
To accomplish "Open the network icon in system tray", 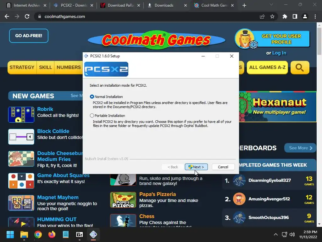I will [284, 234].
